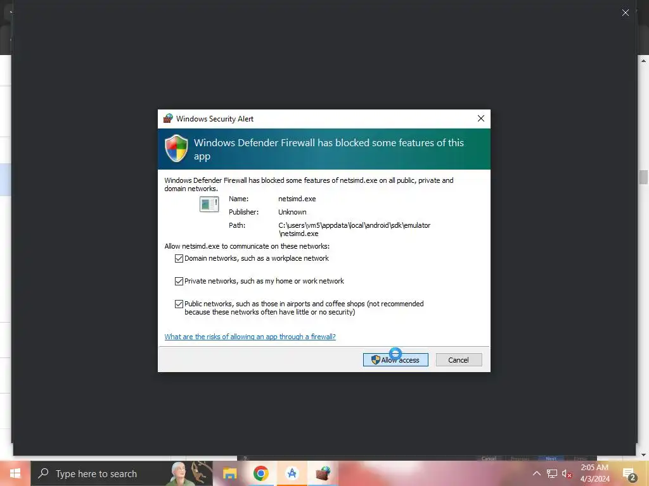The image size is (649, 486).
Task: Open network status tray icon
Action: (552, 473)
